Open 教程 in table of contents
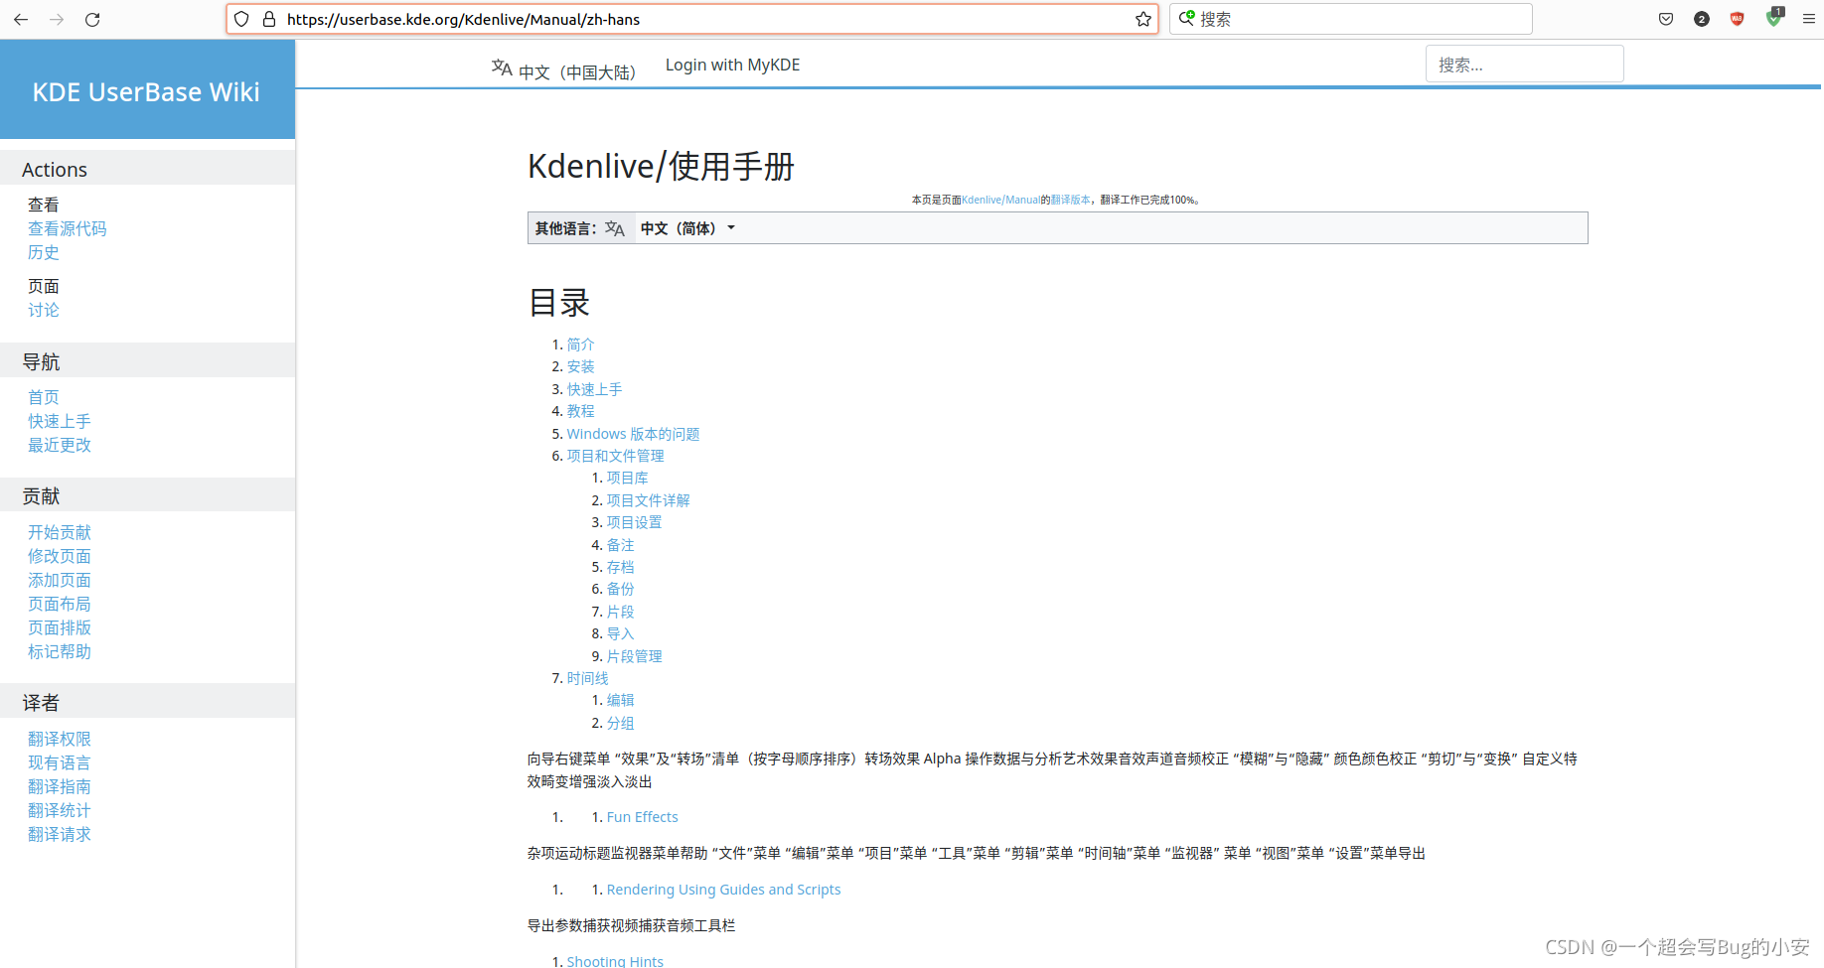Image resolution: width=1824 pixels, height=968 pixels. coord(580,411)
